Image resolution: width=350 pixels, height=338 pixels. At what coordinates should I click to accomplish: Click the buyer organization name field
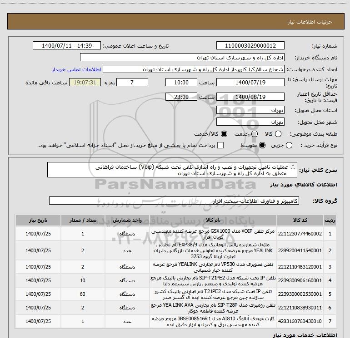182,58
